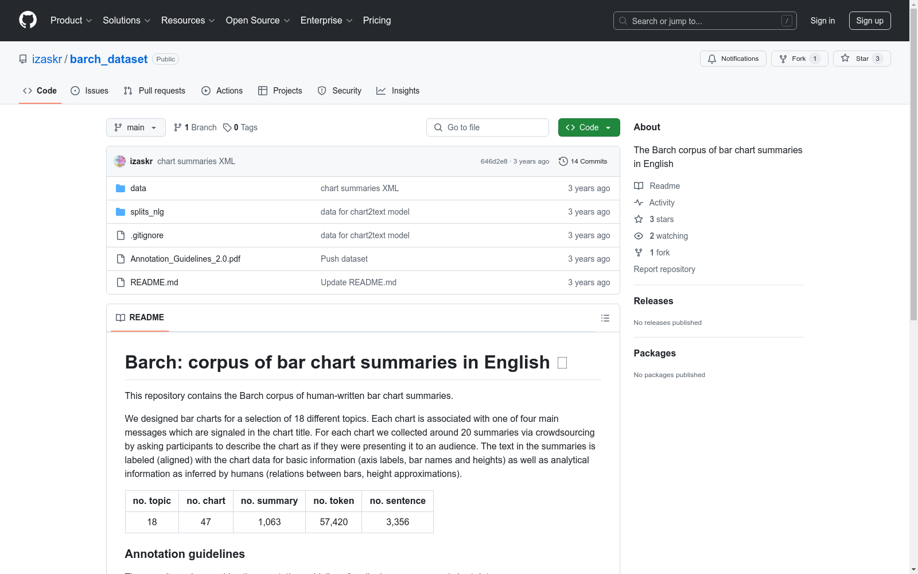The width and height of the screenshot is (918, 574).
Task: Open the Packages heading link
Action: pyautogui.click(x=655, y=354)
